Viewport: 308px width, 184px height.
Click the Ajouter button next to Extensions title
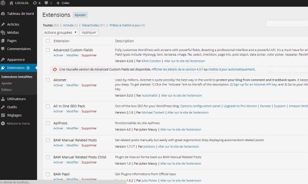tap(80, 15)
